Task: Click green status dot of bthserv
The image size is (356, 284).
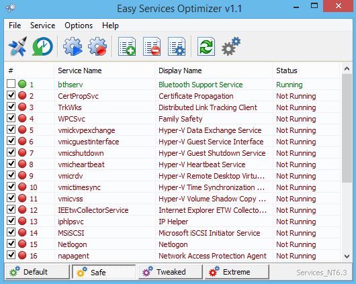Action: 22,84
